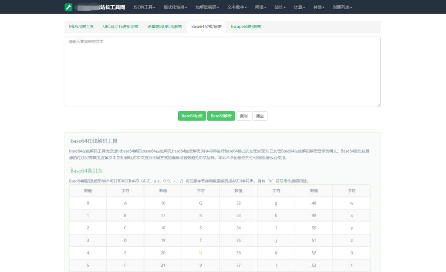Click the 复制 copy button
Screen dimensions: 446x272
point(243,116)
